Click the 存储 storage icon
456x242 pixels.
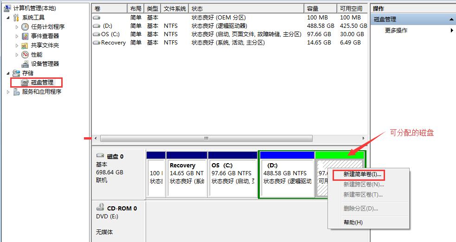point(16,73)
